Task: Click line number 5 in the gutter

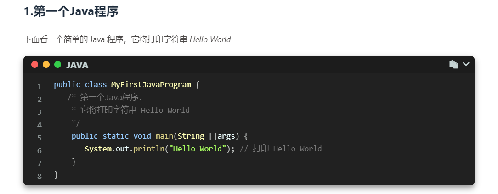Action: pos(40,138)
